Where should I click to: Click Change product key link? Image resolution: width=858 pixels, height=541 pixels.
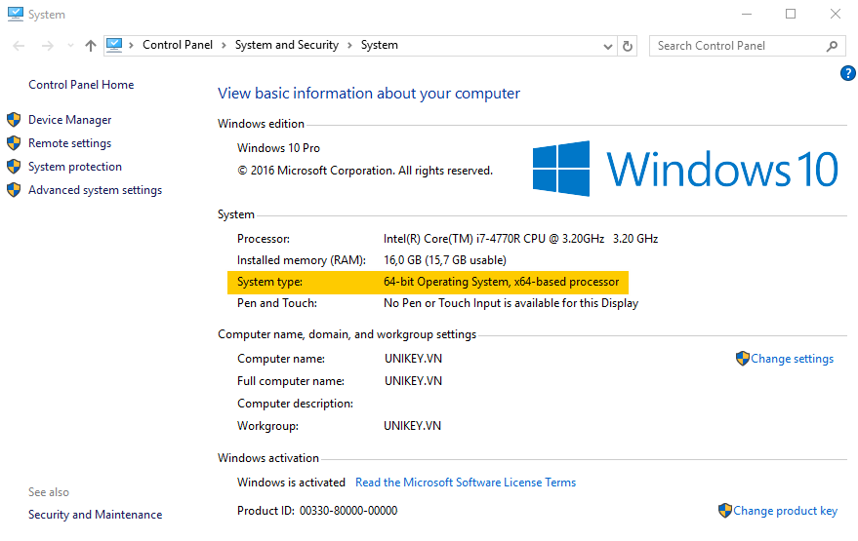coord(785,511)
